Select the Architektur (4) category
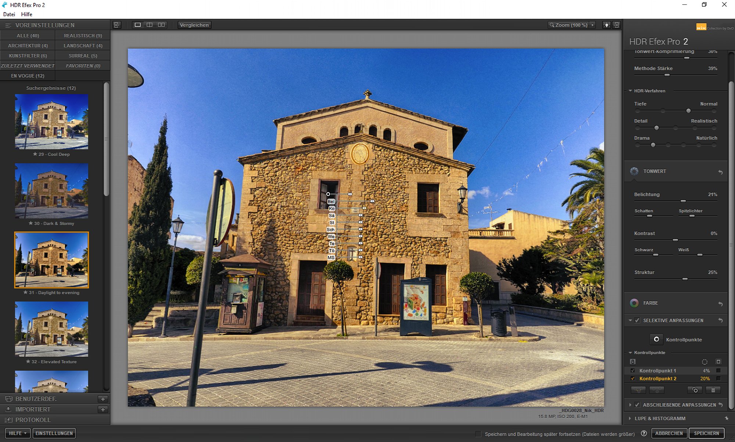Viewport: 735px width, 442px height. click(x=28, y=46)
